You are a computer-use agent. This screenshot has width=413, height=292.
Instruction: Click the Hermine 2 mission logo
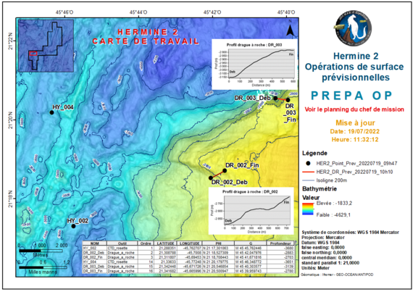354,29
